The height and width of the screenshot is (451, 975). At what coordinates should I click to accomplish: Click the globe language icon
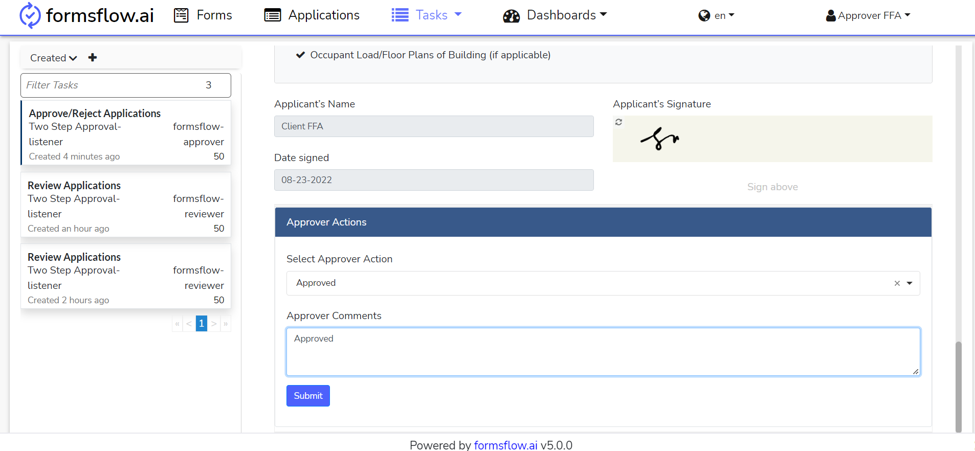pos(704,16)
